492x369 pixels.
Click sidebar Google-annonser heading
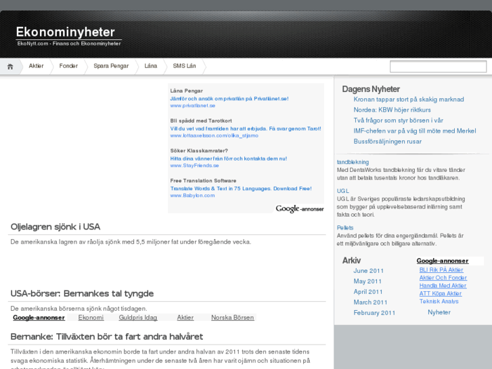[443, 261]
